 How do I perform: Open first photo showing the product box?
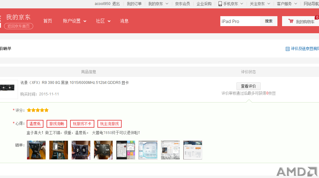coord(36,150)
